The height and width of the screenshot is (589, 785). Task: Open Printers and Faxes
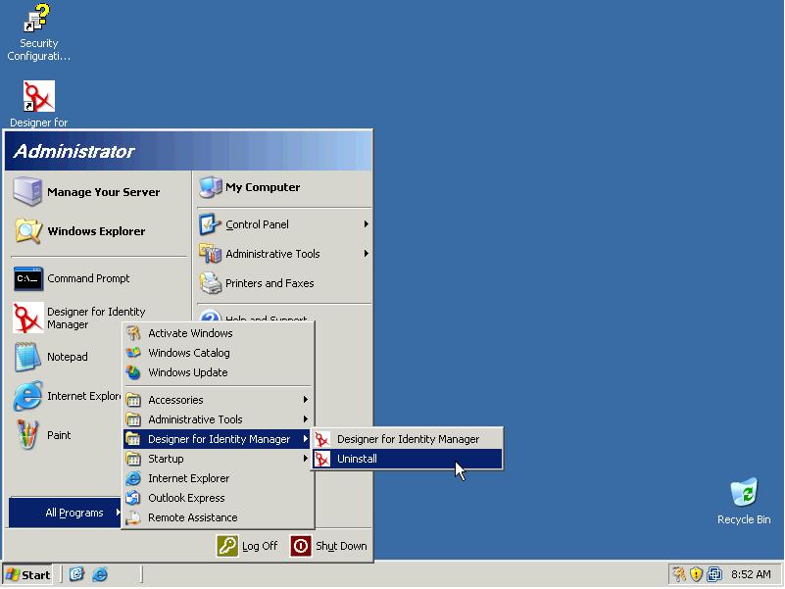coord(284,283)
